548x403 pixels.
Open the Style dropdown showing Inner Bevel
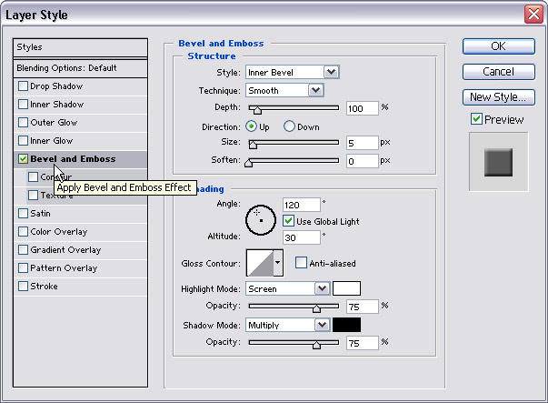(292, 72)
